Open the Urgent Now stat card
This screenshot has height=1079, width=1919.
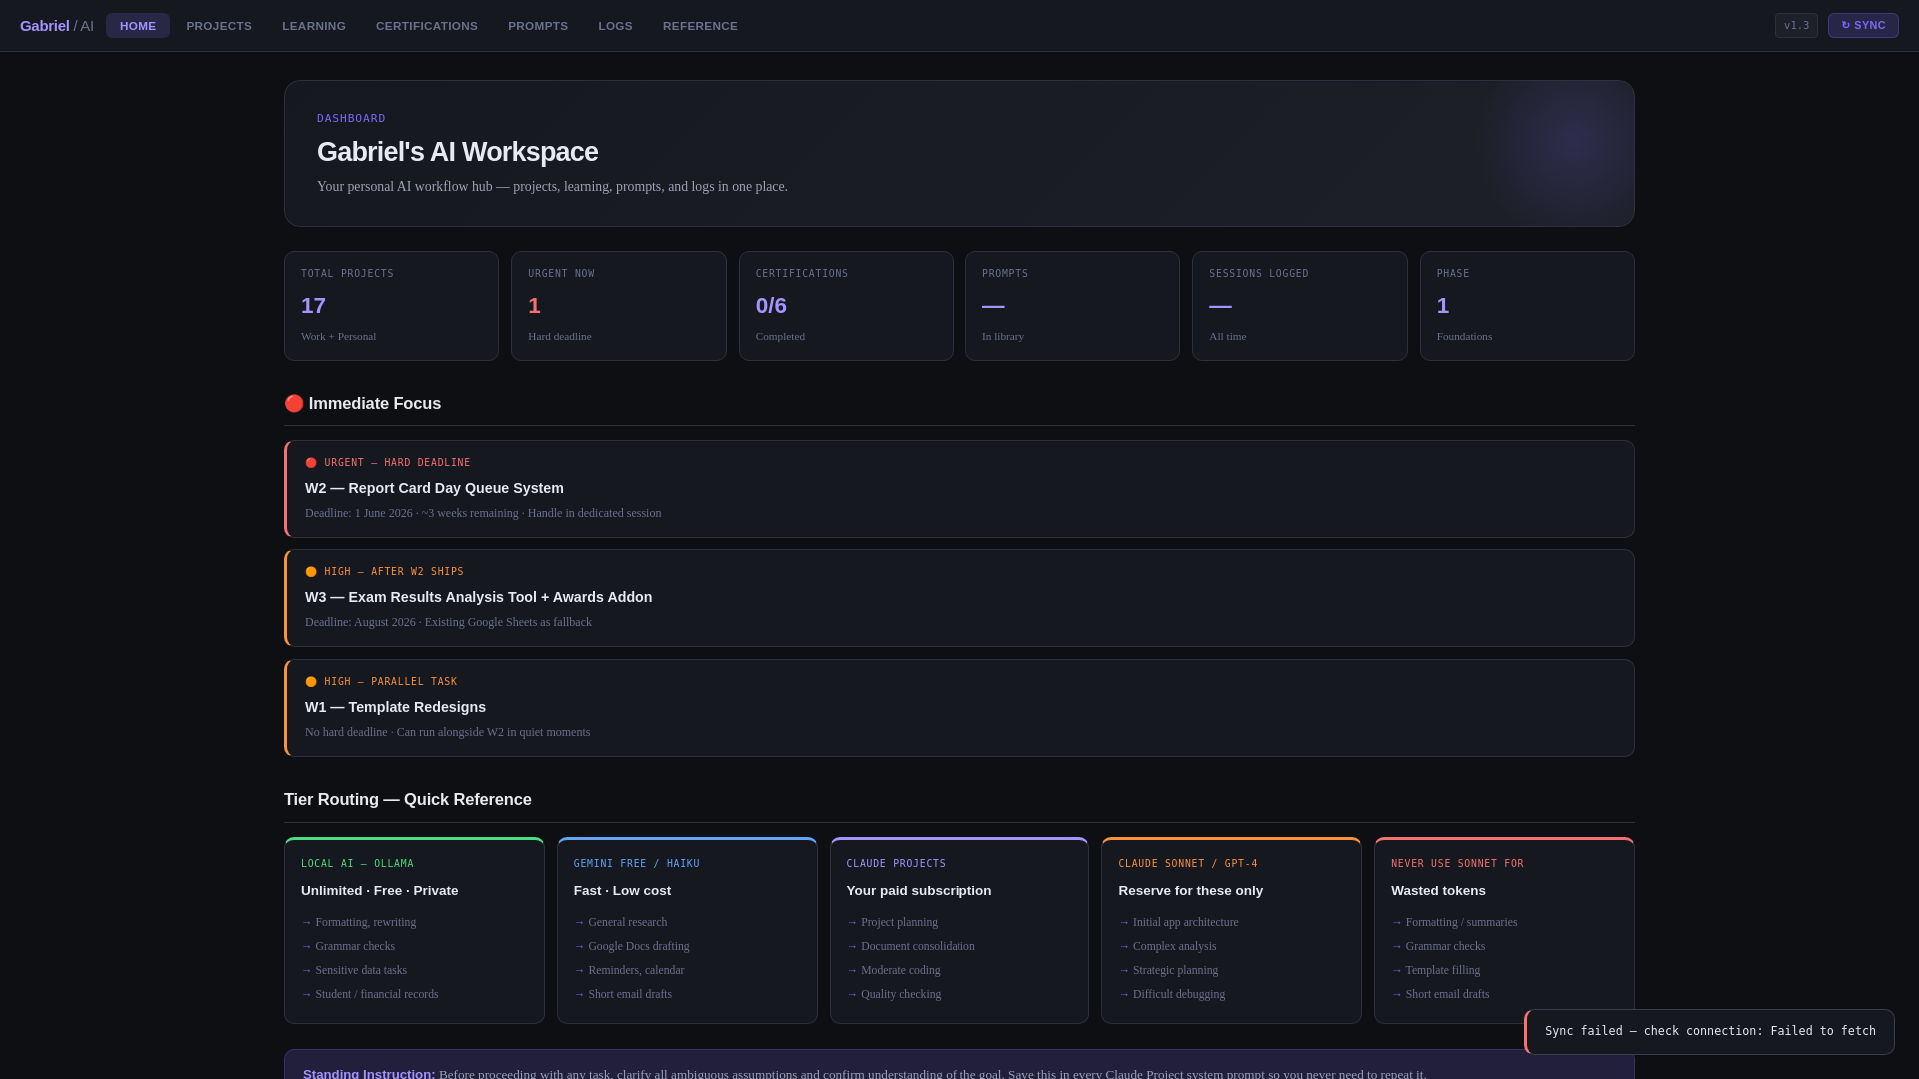[618, 306]
